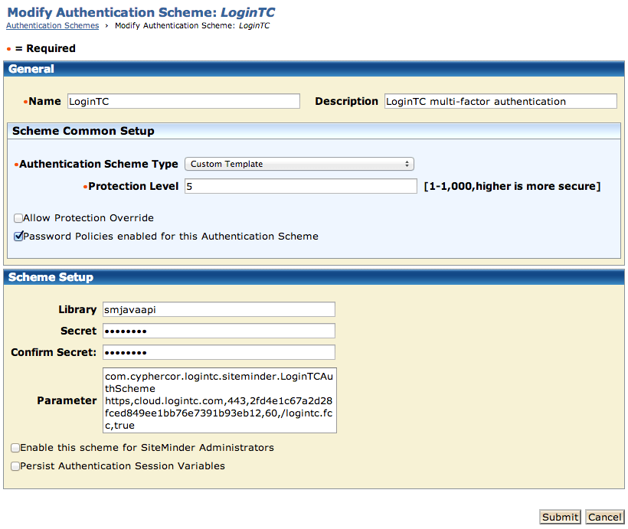Click the Library input field
The image size is (628, 529).
[219, 309]
